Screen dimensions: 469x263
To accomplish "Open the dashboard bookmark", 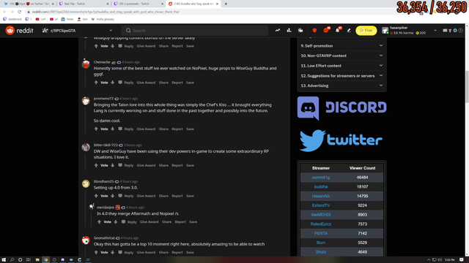I will [x=12, y=19].
